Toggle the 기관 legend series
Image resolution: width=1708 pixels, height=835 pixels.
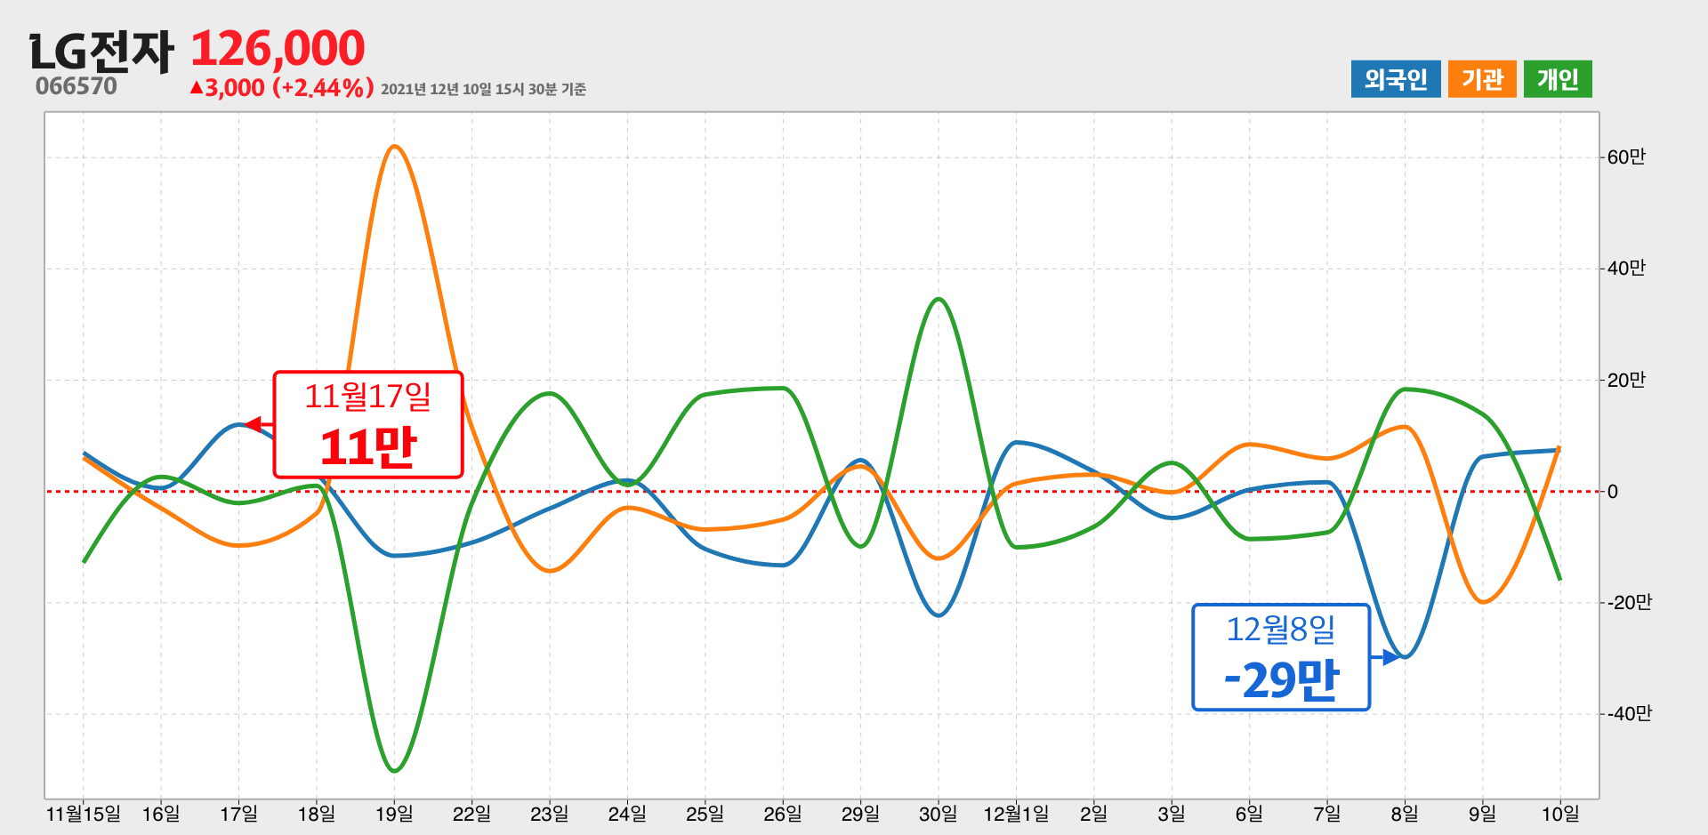pos(1482,79)
